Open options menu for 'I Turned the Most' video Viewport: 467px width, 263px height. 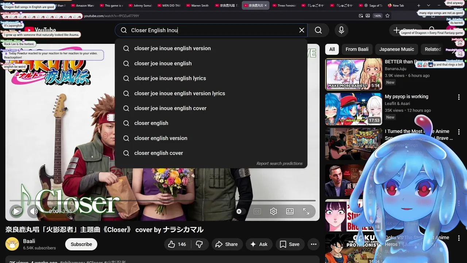[459, 132]
